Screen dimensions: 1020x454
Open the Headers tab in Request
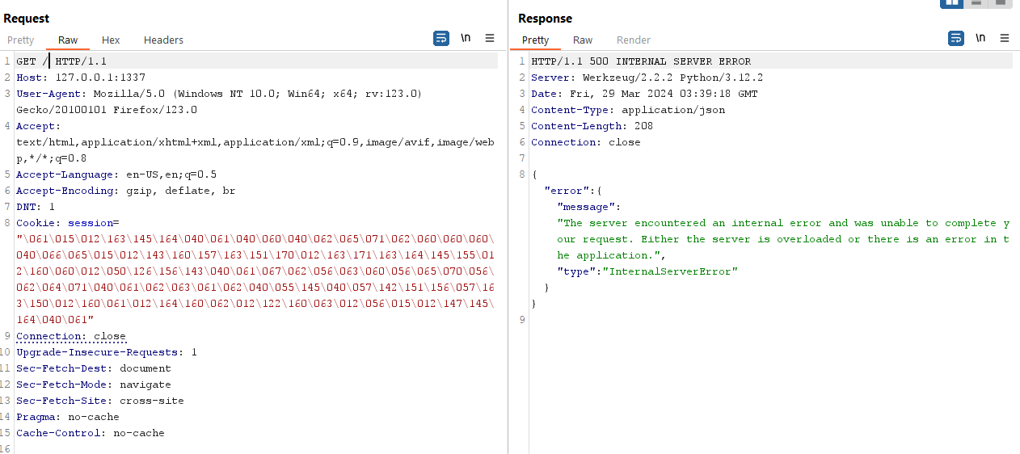coord(163,40)
